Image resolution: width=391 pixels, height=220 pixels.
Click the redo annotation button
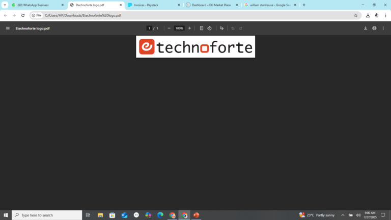point(241,28)
